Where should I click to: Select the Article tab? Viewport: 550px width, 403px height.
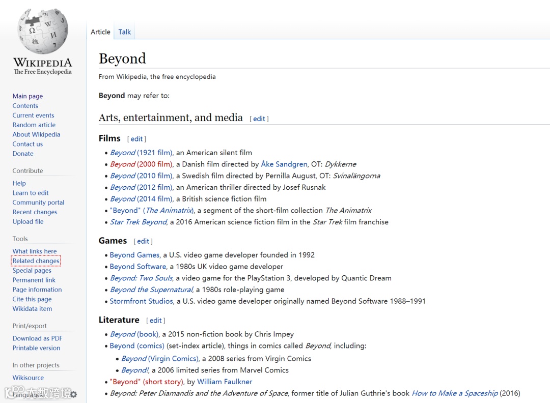(x=100, y=32)
